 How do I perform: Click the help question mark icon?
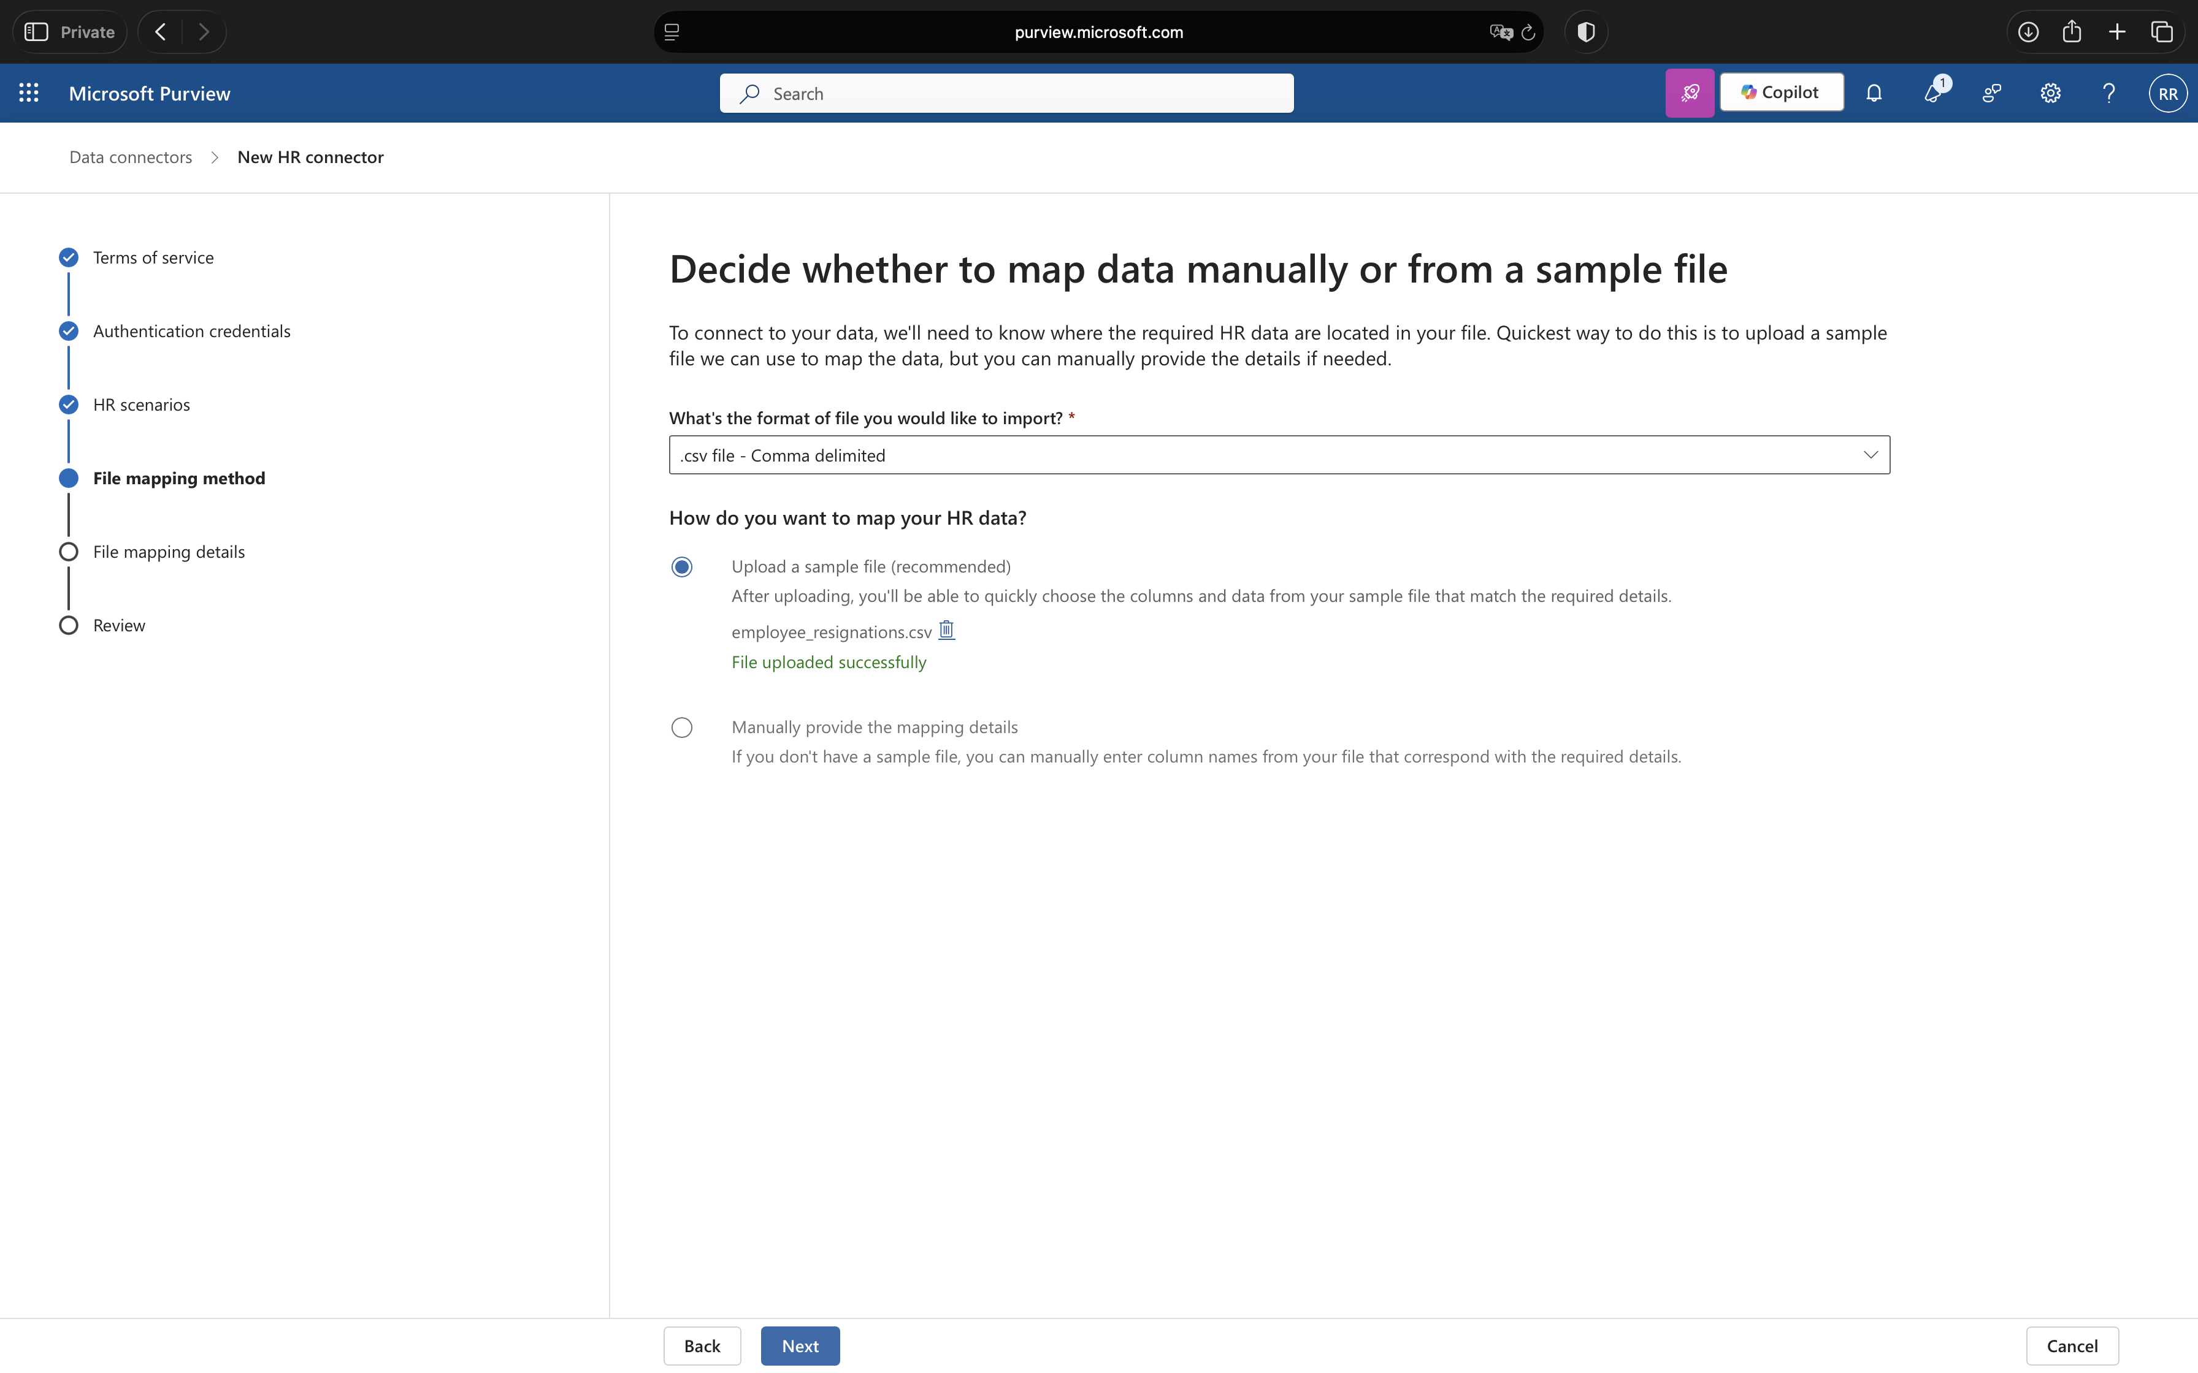pos(2109,93)
